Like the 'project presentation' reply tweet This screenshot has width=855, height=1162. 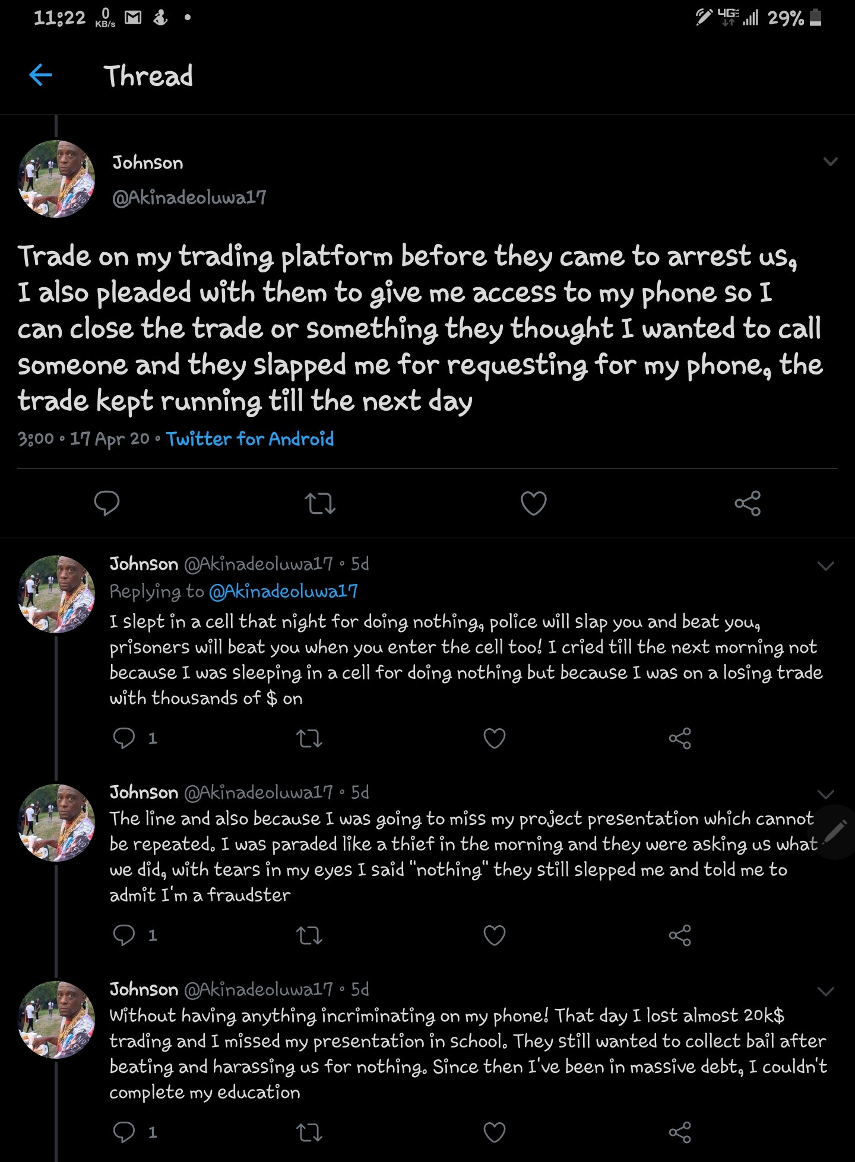495,935
